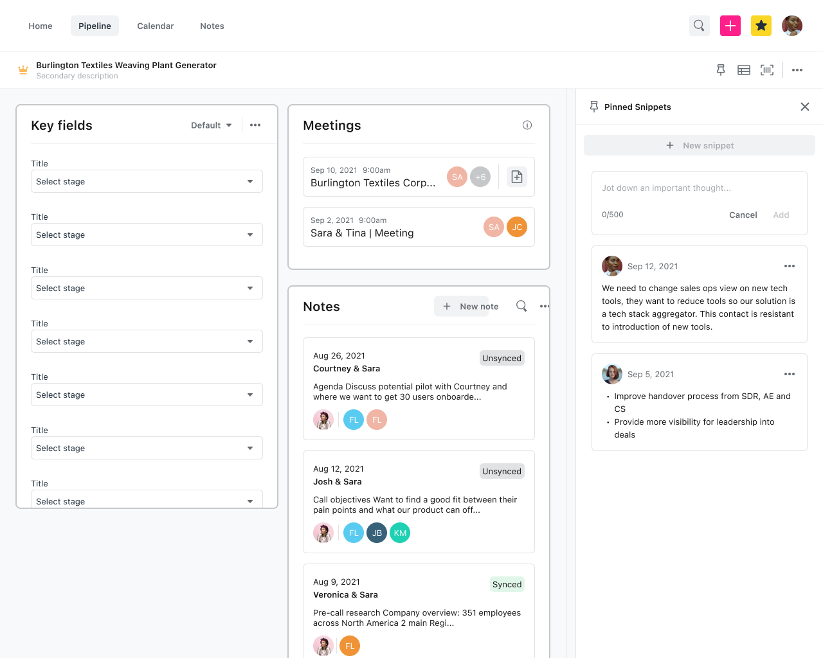Click the 'Agenda Discuss potential pilot' note preview
823x658 pixels.
click(410, 391)
